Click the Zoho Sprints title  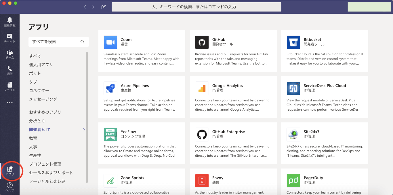[132, 178]
